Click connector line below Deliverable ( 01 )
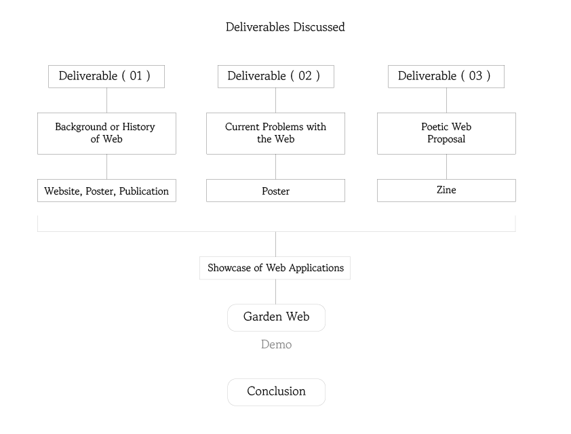 [106, 100]
